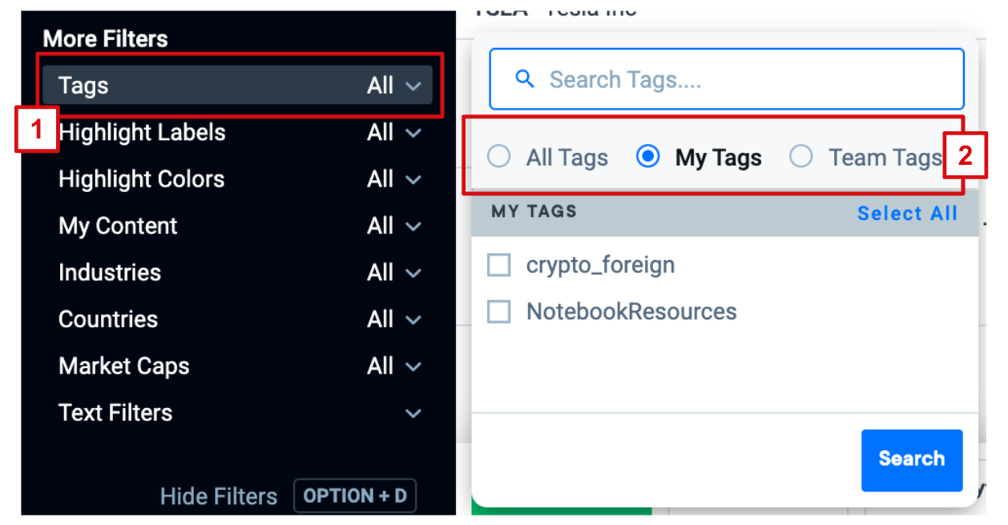This screenshot has width=1008, height=525.
Task: Open the Highlight Colors dropdown
Action: click(239, 179)
